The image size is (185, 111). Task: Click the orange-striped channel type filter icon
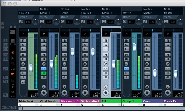click(13, 75)
